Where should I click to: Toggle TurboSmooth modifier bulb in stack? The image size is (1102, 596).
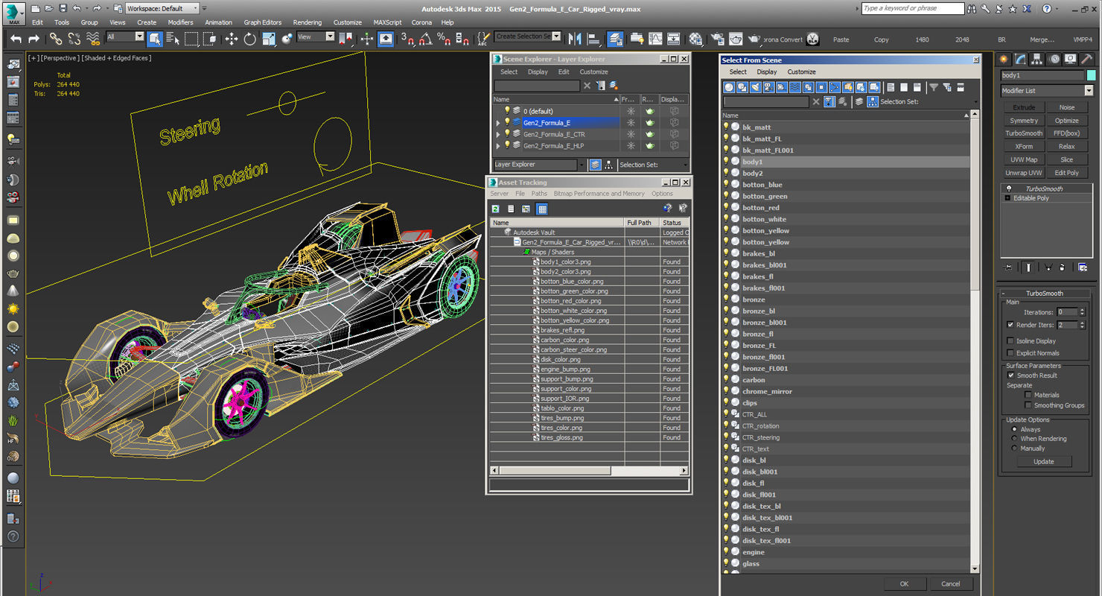click(x=1009, y=188)
